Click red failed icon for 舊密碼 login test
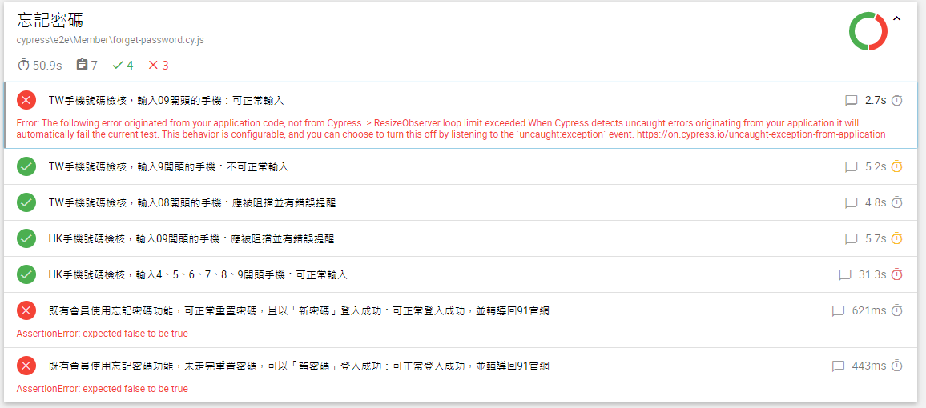 click(x=26, y=366)
